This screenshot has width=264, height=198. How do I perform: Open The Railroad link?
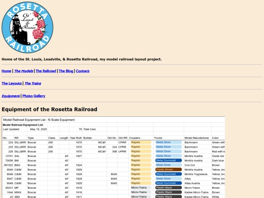coord(46,71)
